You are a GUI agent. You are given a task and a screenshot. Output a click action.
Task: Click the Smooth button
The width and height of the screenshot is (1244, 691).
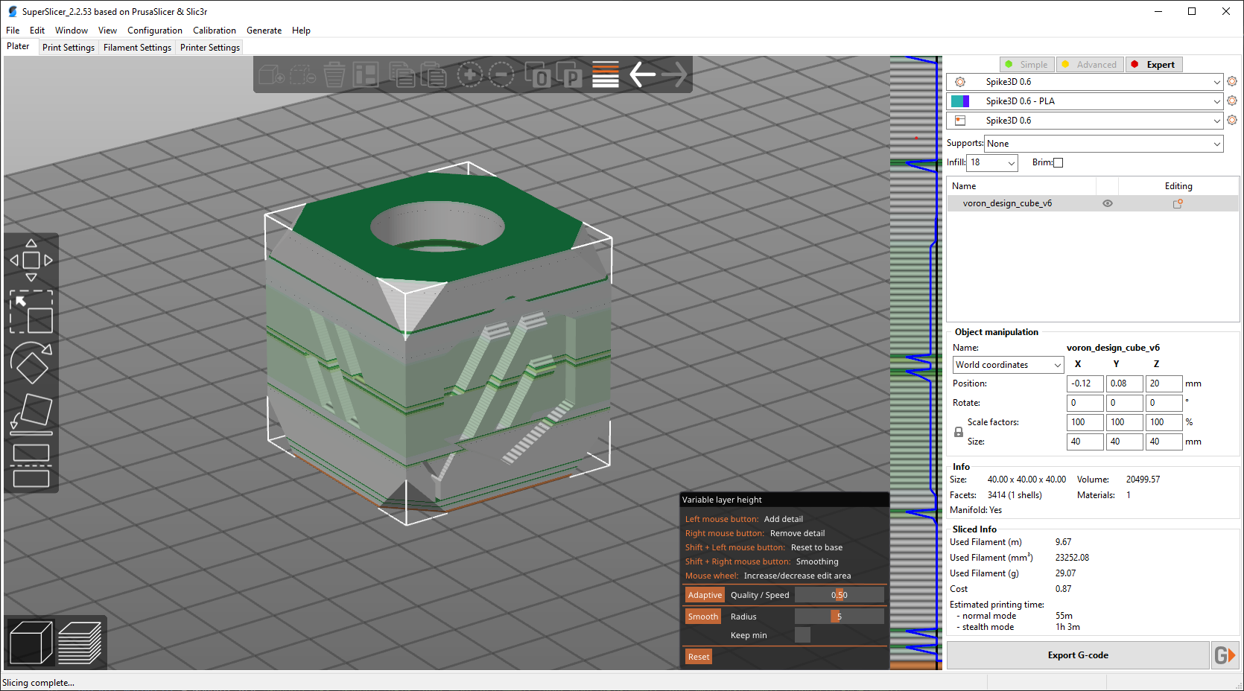(703, 617)
